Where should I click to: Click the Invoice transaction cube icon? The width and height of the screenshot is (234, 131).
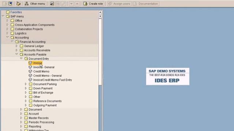coord(30,63)
